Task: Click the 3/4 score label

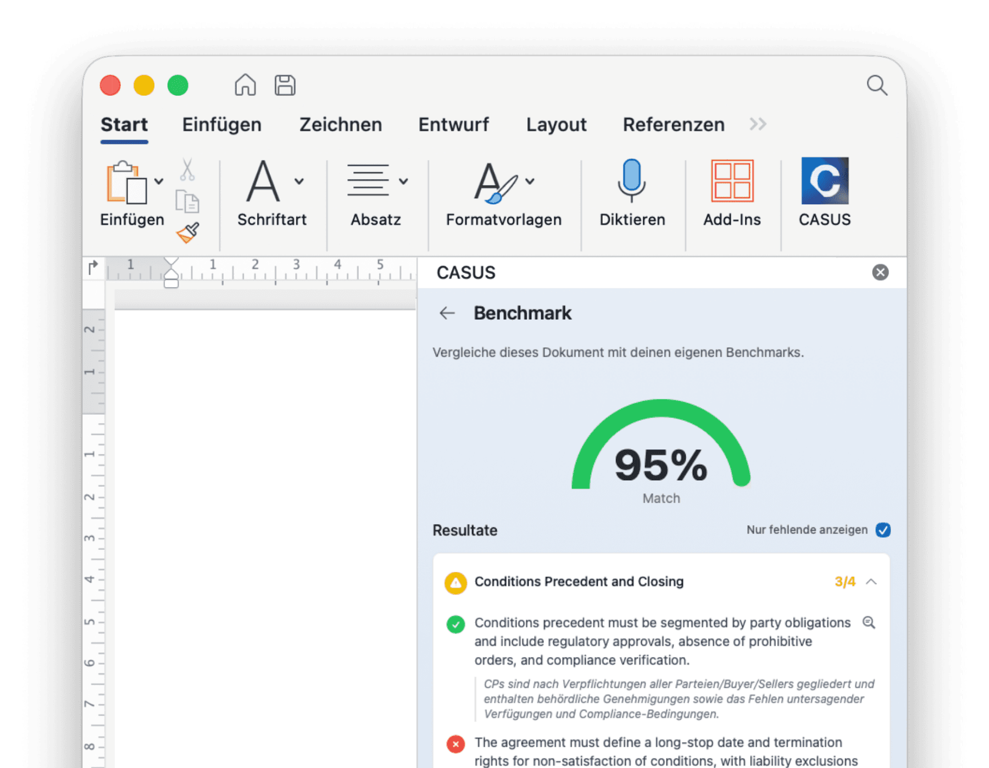Action: coord(845,582)
